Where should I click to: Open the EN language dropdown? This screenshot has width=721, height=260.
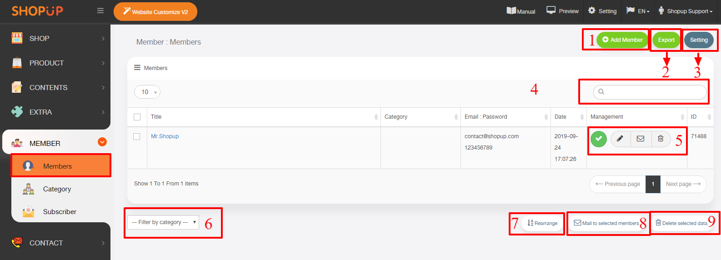(x=638, y=11)
